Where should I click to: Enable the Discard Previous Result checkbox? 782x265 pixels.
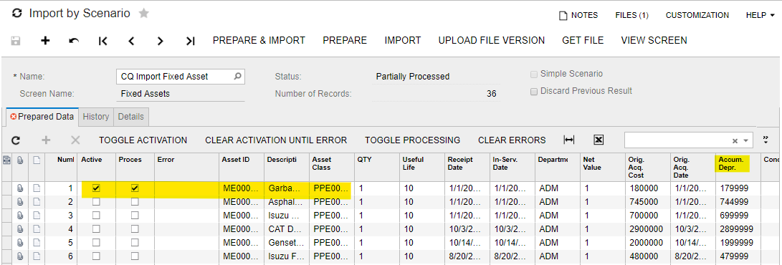(x=534, y=91)
